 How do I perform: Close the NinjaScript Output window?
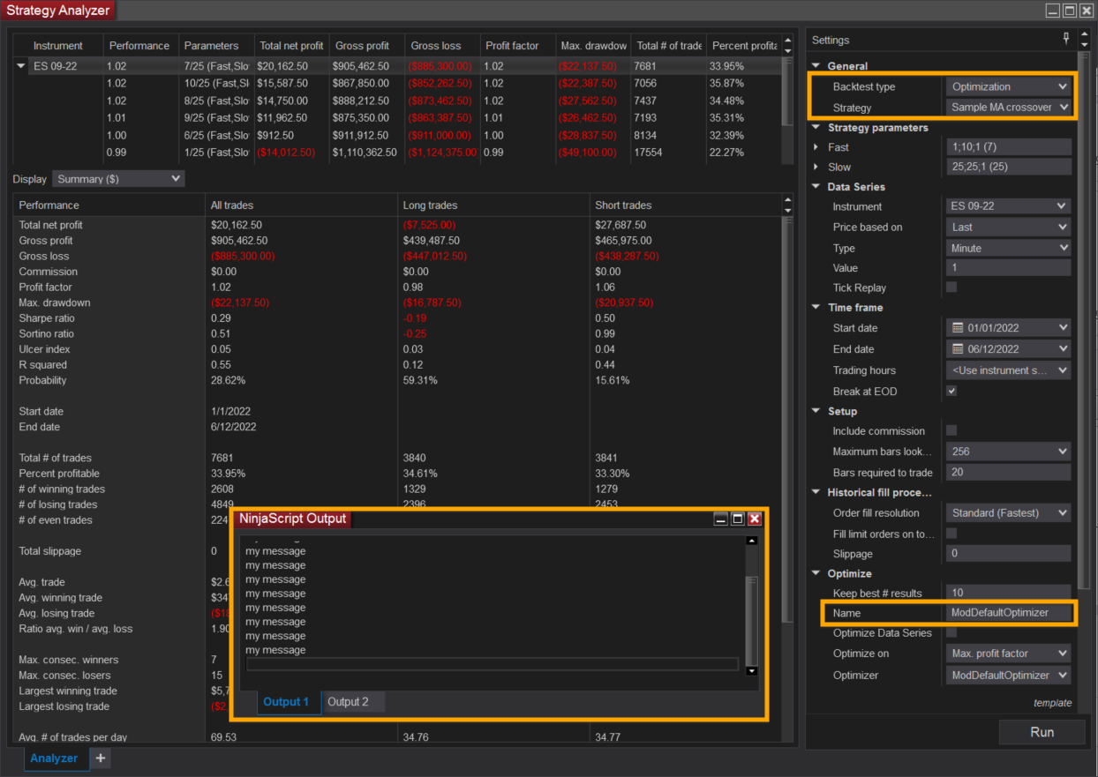[755, 519]
